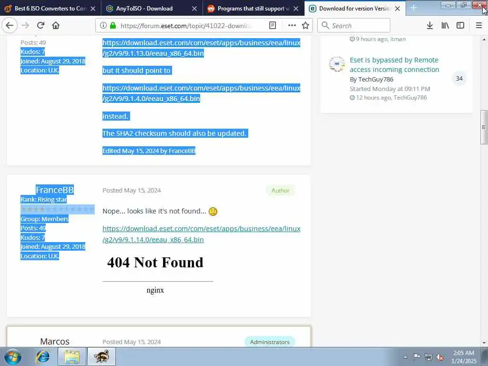Click the TechGuy786 topic avatar thumbnail
488x366 pixels.
pos(337,64)
